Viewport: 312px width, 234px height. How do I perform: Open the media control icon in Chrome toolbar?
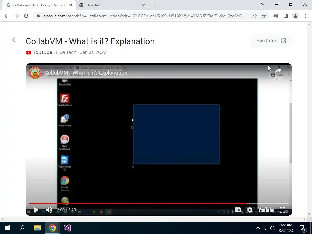(276, 16)
